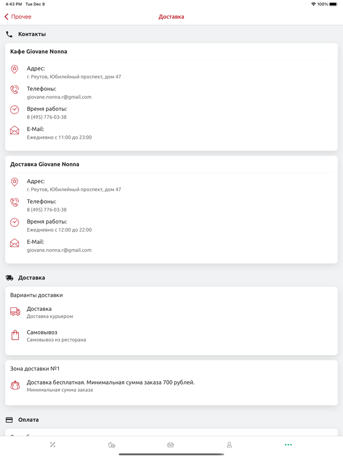The image size is (343, 458).
Task: Tap the envelope icon in the cafe card
Action: [15, 130]
